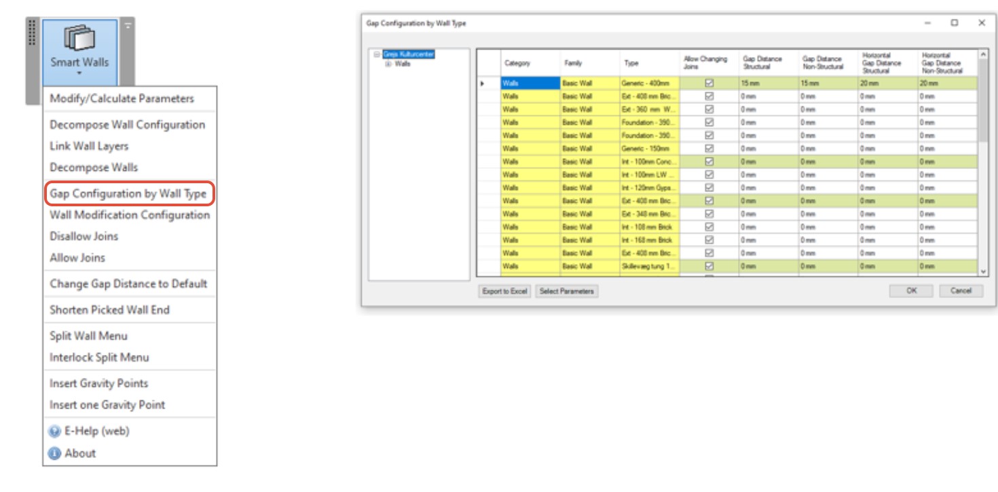Open the Split Wall Menu entry

pos(88,336)
